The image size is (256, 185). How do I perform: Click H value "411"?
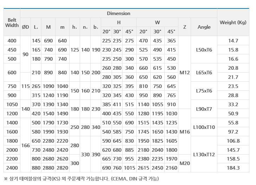tap(117, 104)
